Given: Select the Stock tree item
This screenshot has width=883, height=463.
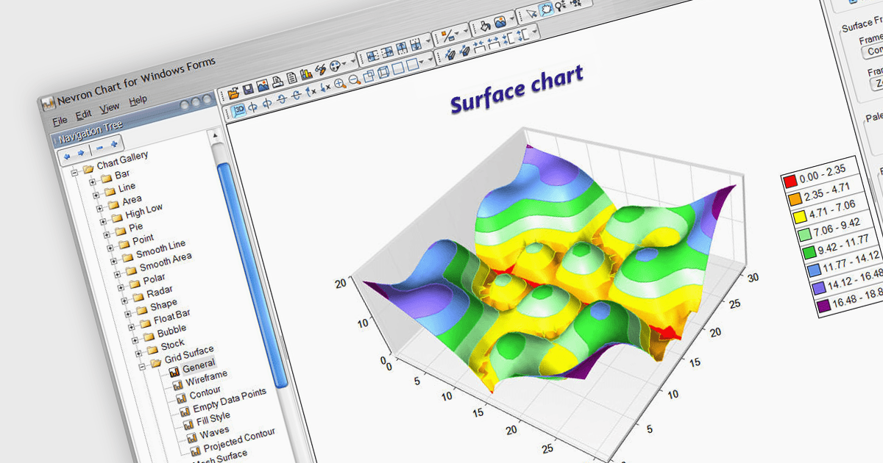Looking at the screenshot, I should 173,344.
